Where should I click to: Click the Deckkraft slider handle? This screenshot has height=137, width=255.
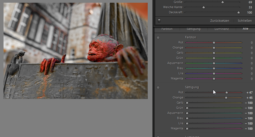[238, 12]
